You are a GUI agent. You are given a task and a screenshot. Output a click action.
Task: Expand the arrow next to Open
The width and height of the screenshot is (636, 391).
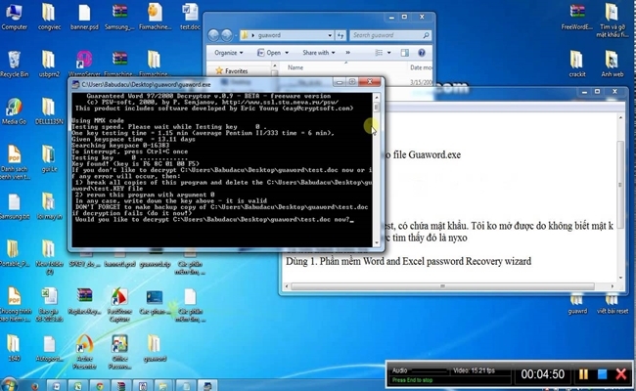click(x=287, y=53)
